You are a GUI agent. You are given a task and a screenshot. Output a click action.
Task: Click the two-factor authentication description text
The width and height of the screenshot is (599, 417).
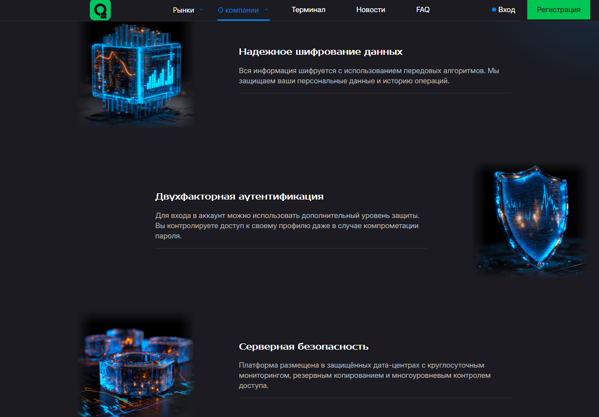(x=287, y=226)
